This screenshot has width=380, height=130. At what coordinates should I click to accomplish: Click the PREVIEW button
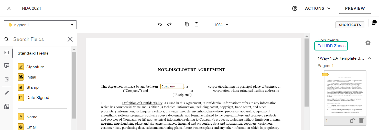(355, 8)
